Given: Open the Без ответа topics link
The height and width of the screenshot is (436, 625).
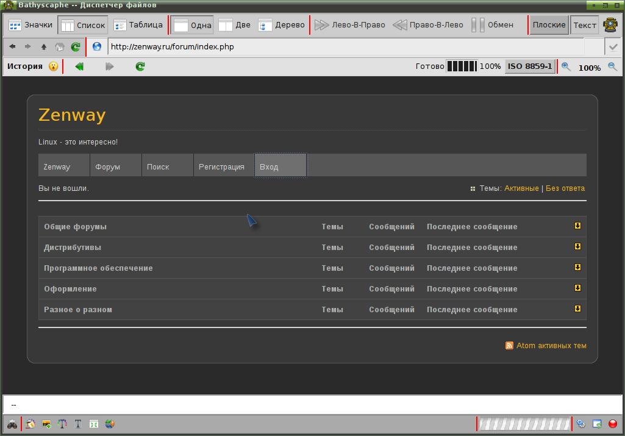Looking at the screenshot, I should pyautogui.click(x=565, y=188).
